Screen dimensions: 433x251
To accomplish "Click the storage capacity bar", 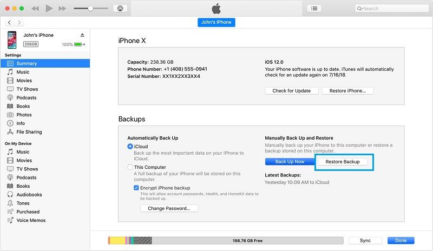I will pos(226,241).
